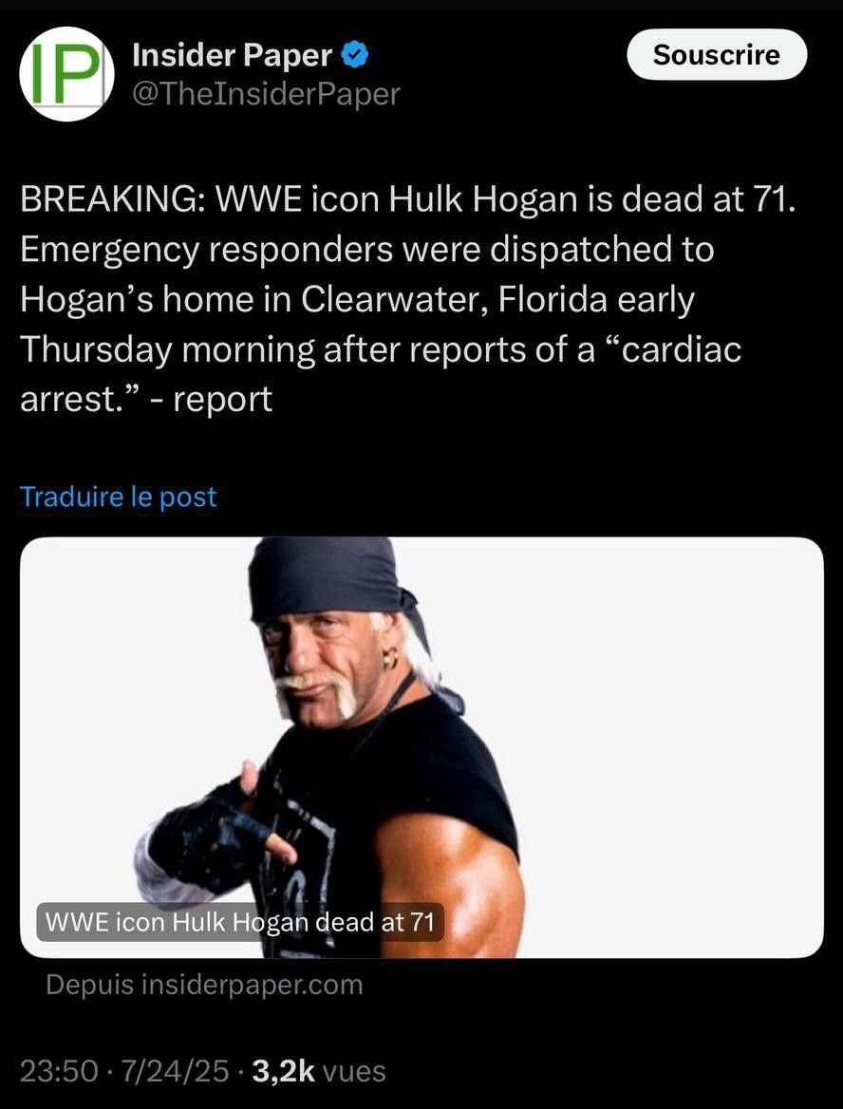This screenshot has height=1109, width=843.
Task: Click the 23:50 post timestamp
Action: pos(58,1071)
